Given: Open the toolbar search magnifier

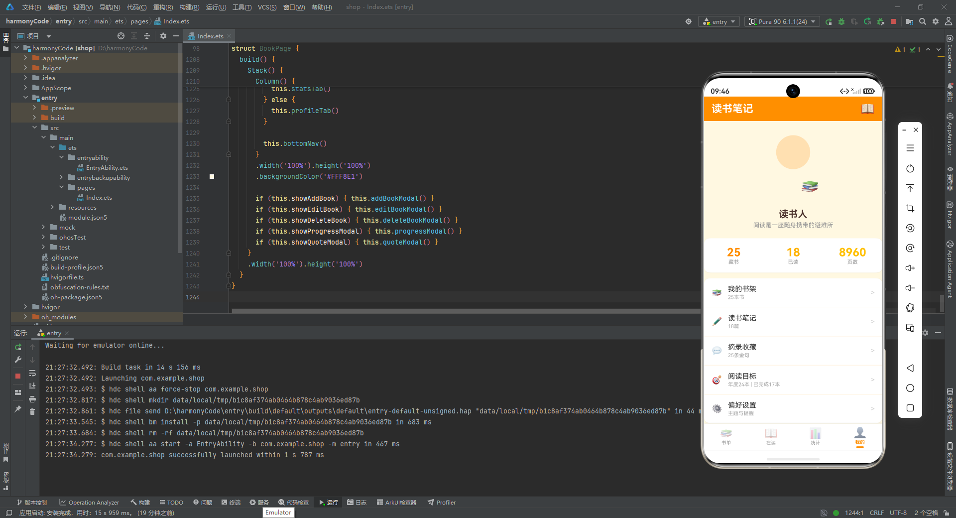Looking at the screenshot, I should click(x=923, y=21).
